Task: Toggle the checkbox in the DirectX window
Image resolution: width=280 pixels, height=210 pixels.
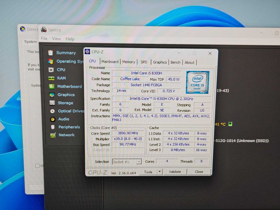Action: coord(37,166)
